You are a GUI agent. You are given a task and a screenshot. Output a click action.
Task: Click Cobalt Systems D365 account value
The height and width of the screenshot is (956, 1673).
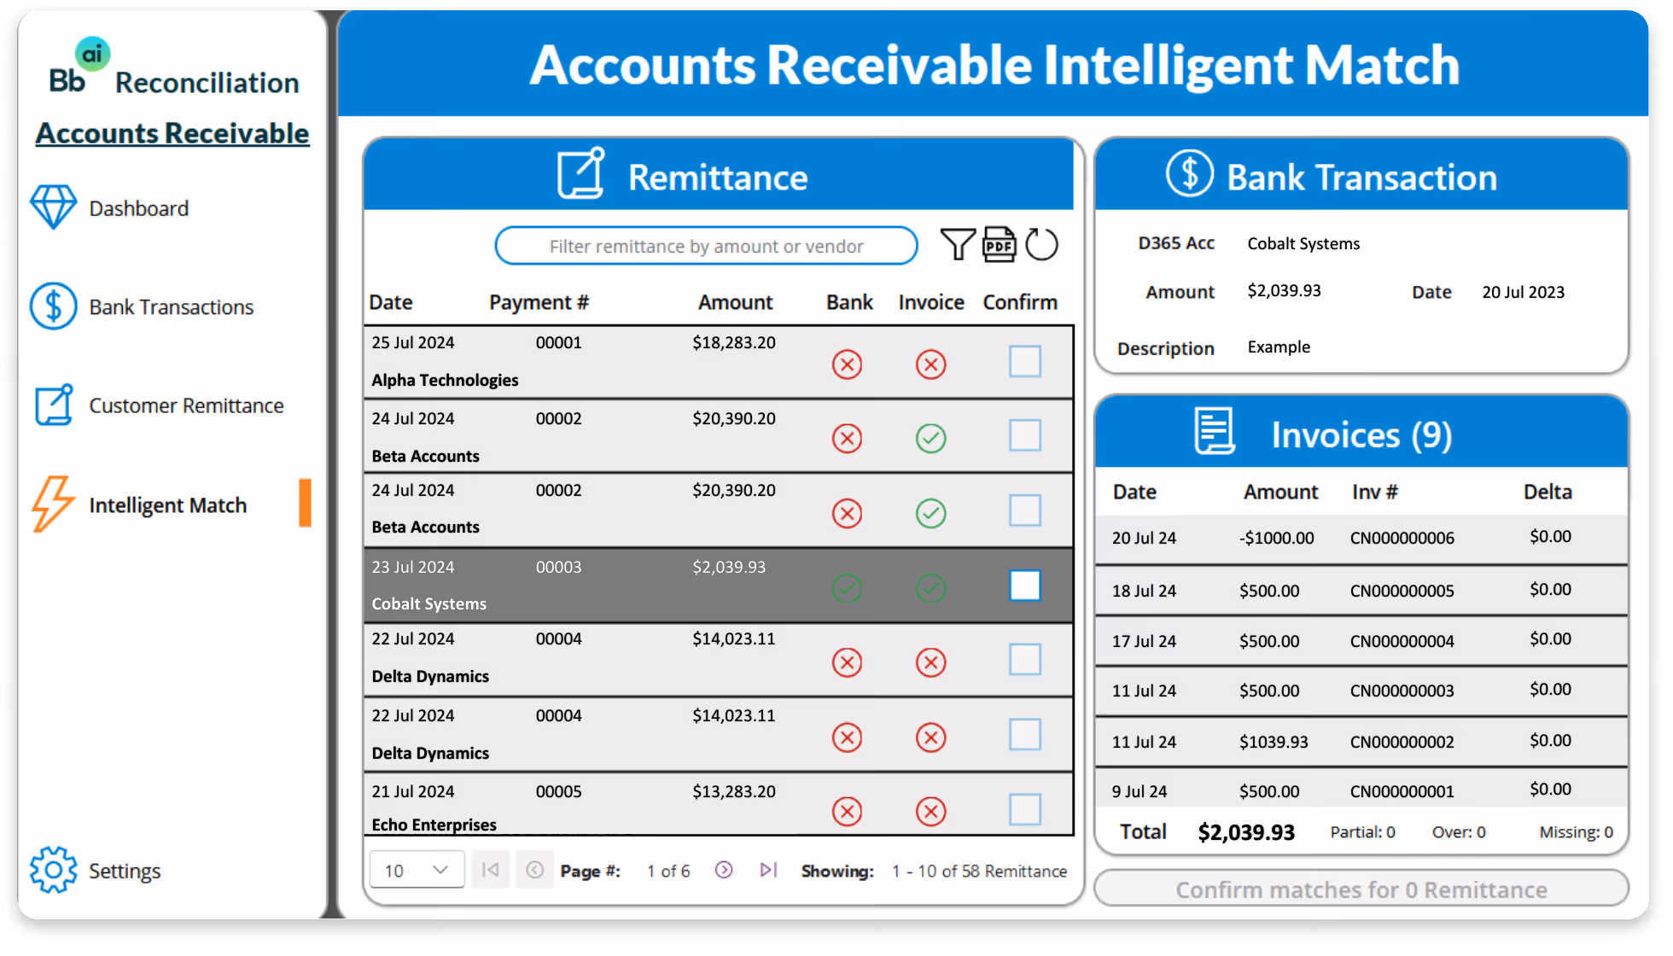[x=1303, y=243]
